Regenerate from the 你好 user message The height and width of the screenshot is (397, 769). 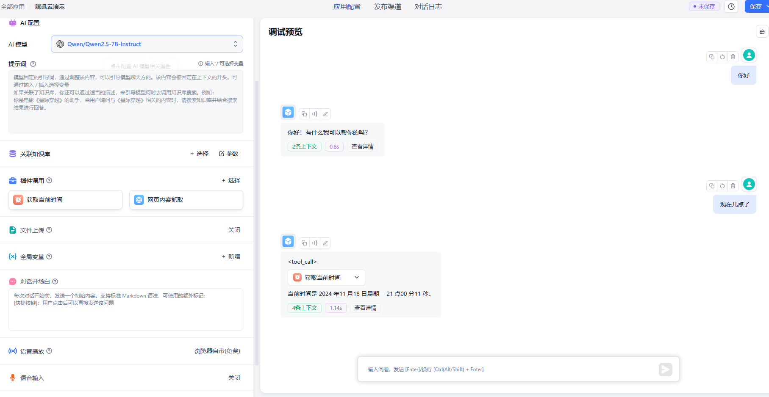[722, 57]
